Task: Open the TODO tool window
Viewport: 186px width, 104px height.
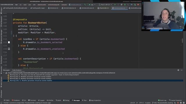Action: pos(6,100)
